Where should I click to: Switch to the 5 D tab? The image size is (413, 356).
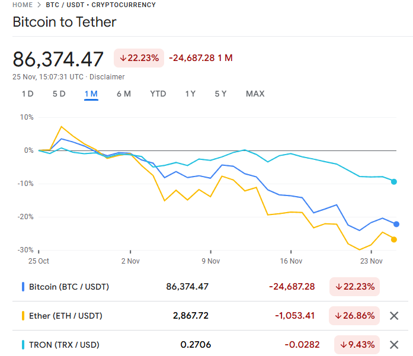point(59,94)
